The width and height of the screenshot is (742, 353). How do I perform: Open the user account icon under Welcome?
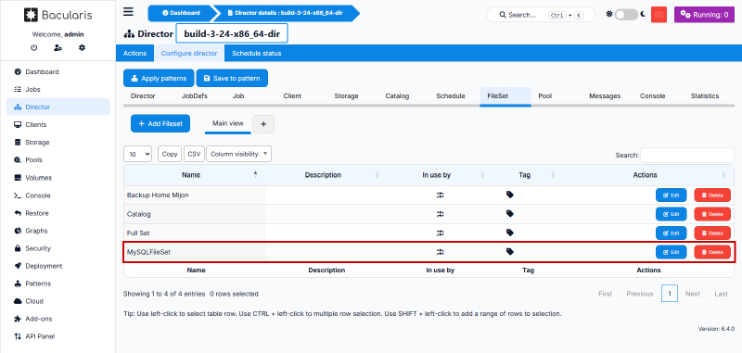(x=58, y=48)
